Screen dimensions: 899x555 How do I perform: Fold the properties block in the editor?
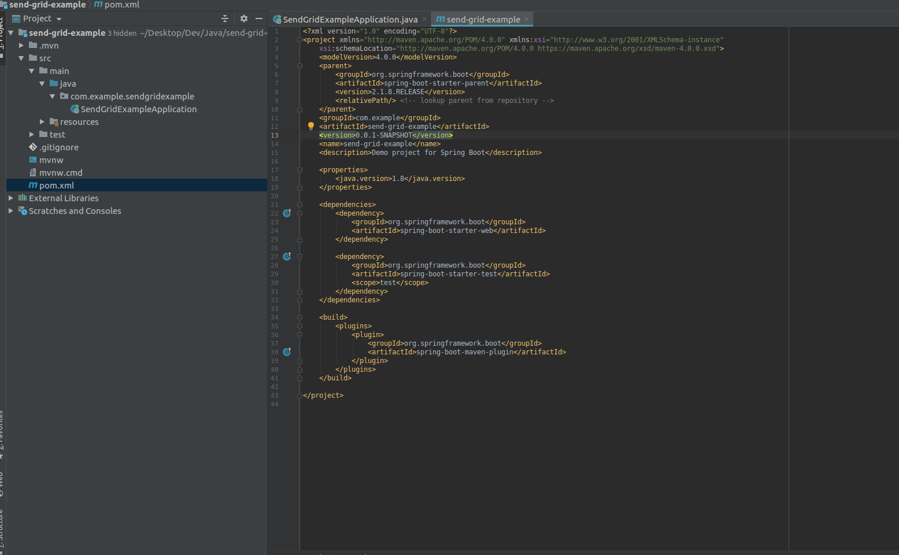point(299,170)
